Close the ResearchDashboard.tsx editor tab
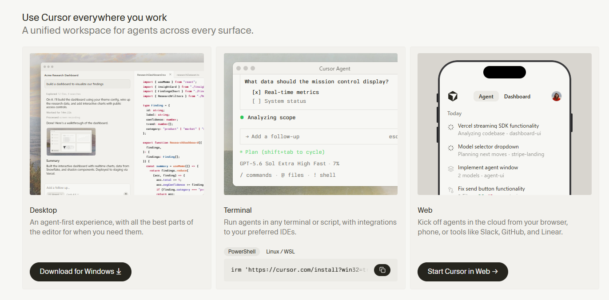This screenshot has width=609, height=300. coord(170,74)
